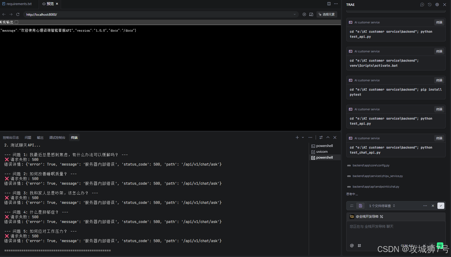The width and height of the screenshot is (451, 257).
Task: Open the editor more-actions ellipsis menu
Action: [336, 4]
